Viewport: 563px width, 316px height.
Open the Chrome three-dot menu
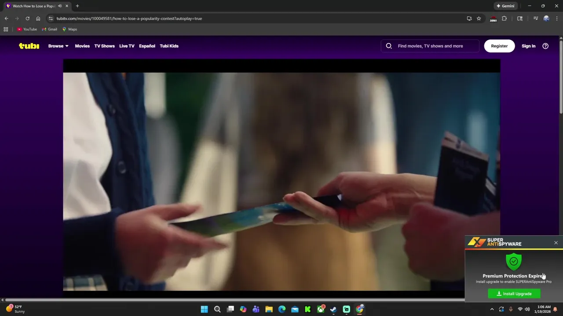click(x=557, y=18)
